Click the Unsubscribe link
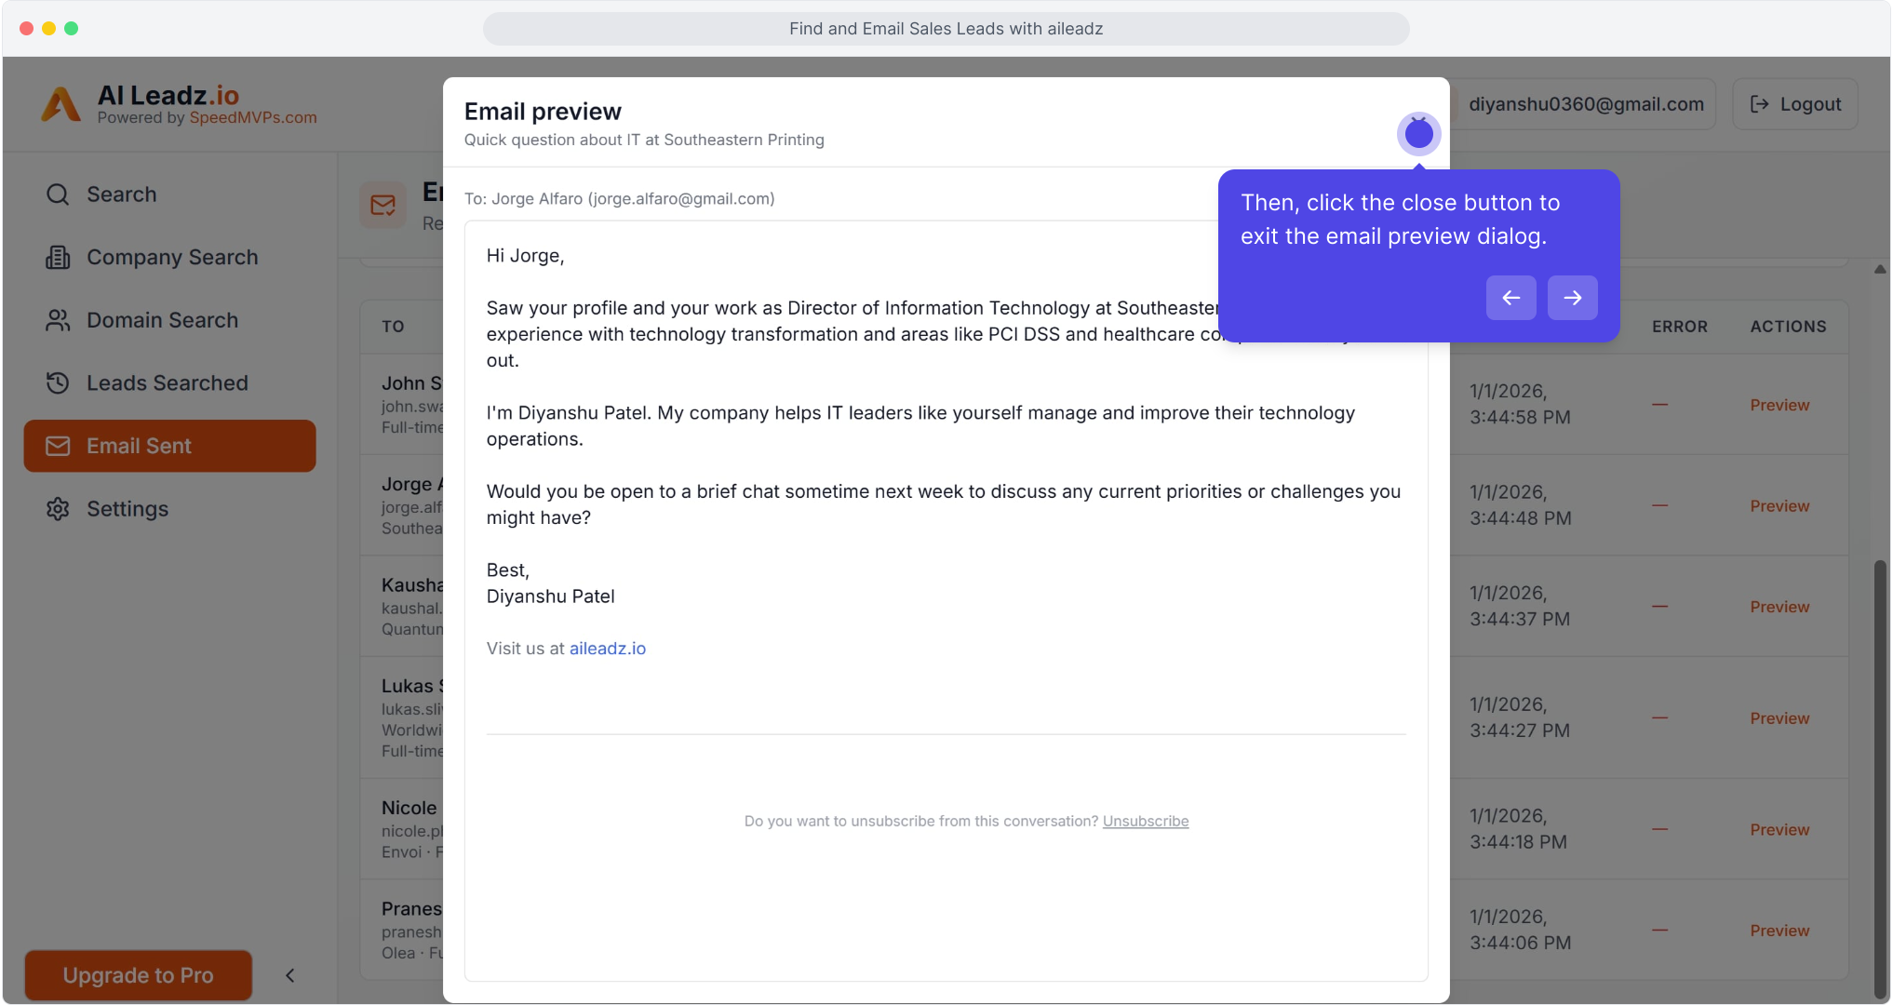 click(x=1145, y=821)
